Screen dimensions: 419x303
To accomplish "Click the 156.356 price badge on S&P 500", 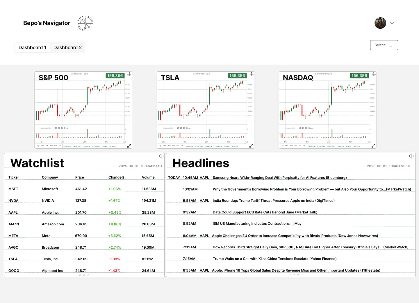I will coord(115,76).
